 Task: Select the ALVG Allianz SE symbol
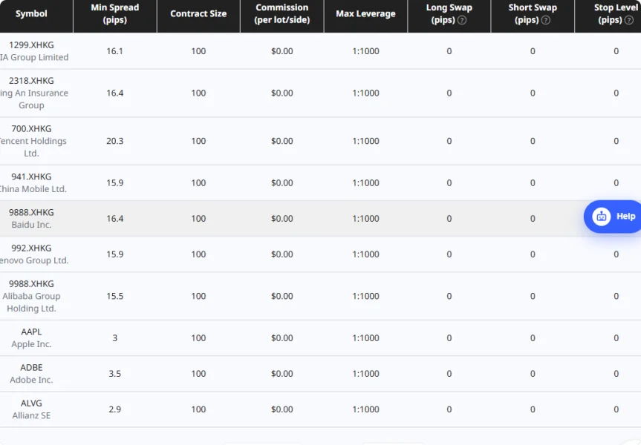click(31, 409)
